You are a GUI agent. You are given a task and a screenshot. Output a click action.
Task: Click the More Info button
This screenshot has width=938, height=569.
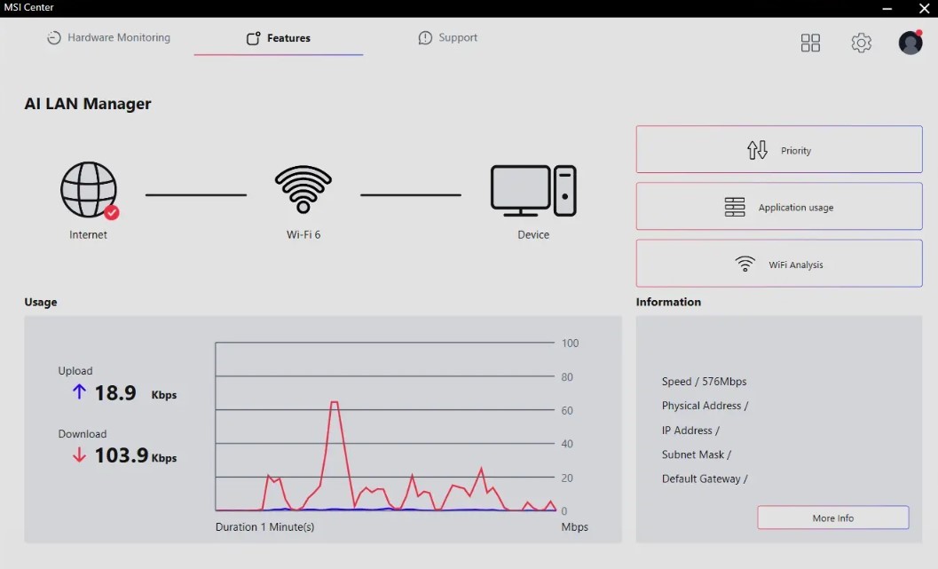(832, 518)
